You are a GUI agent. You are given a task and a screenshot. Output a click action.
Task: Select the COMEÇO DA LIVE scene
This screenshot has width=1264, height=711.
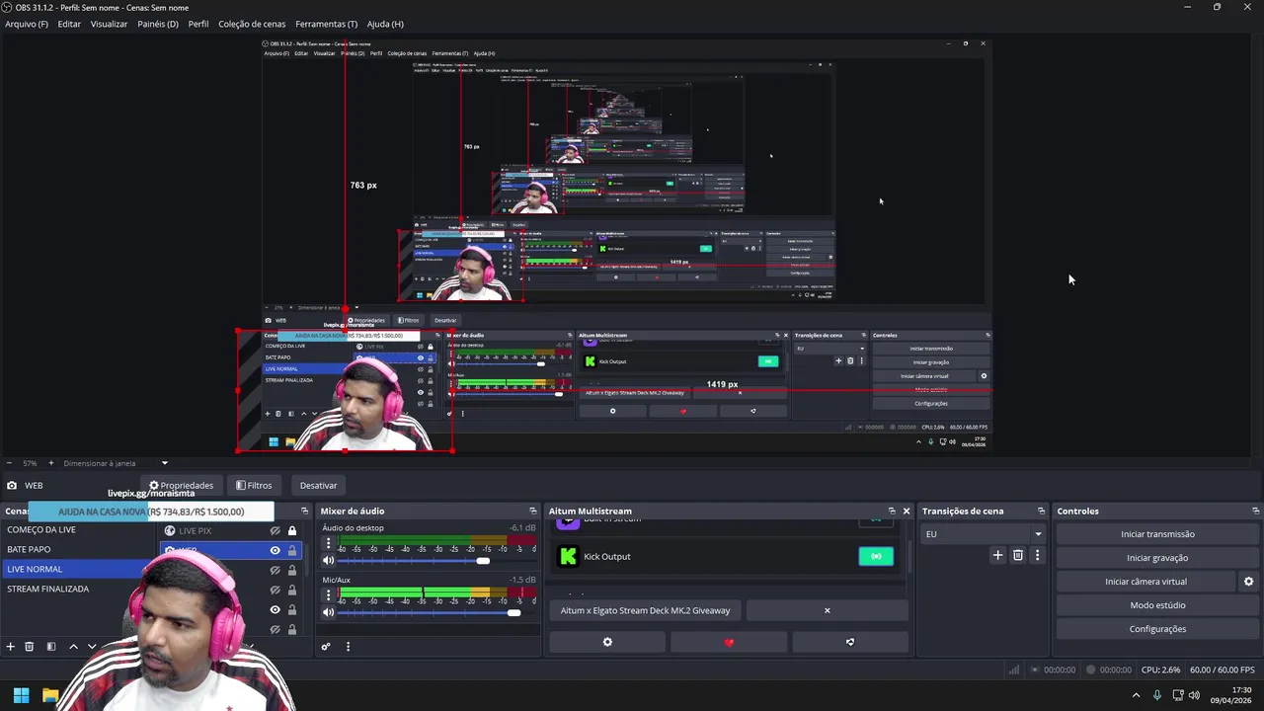pos(41,529)
